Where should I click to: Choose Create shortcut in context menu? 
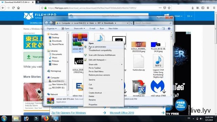95,93
